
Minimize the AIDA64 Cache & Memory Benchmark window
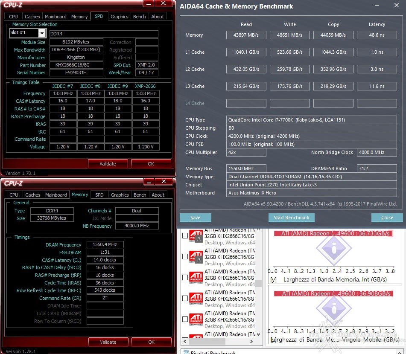pos(377,6)
